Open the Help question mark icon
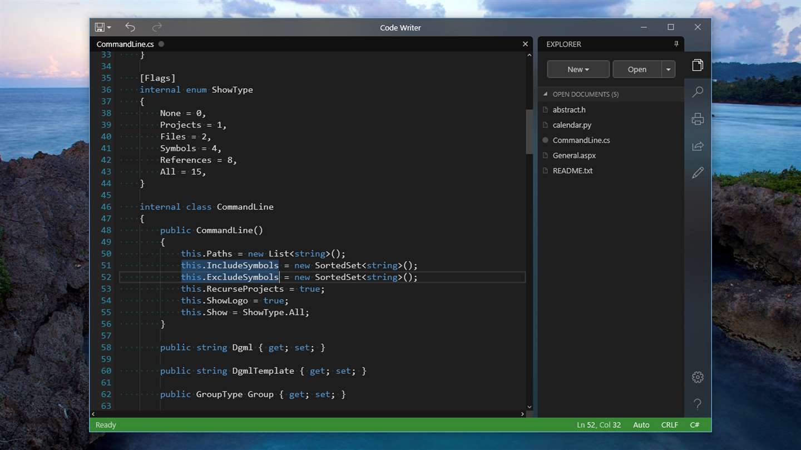The height and width of the screenshot is (450, 801). pyautogui.click(x=698, y=404)
